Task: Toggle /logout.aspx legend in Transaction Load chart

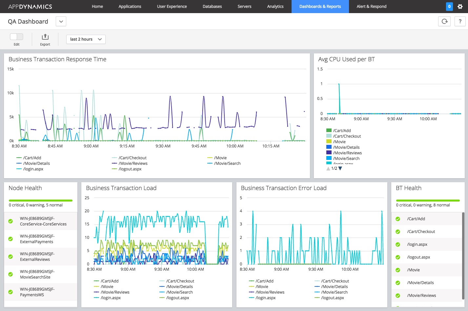Action: point(174,298)
